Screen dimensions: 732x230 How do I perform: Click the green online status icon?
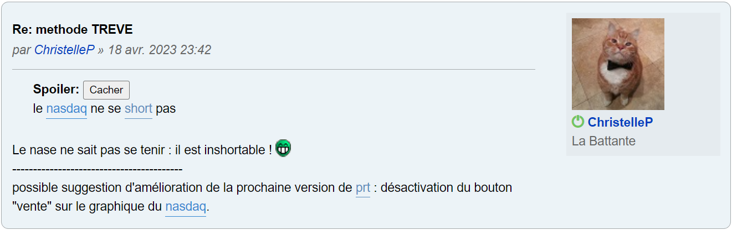point(578,122)
